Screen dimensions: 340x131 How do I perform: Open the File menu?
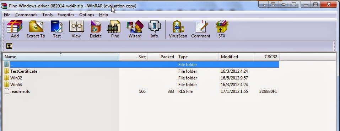pos(7,14)
